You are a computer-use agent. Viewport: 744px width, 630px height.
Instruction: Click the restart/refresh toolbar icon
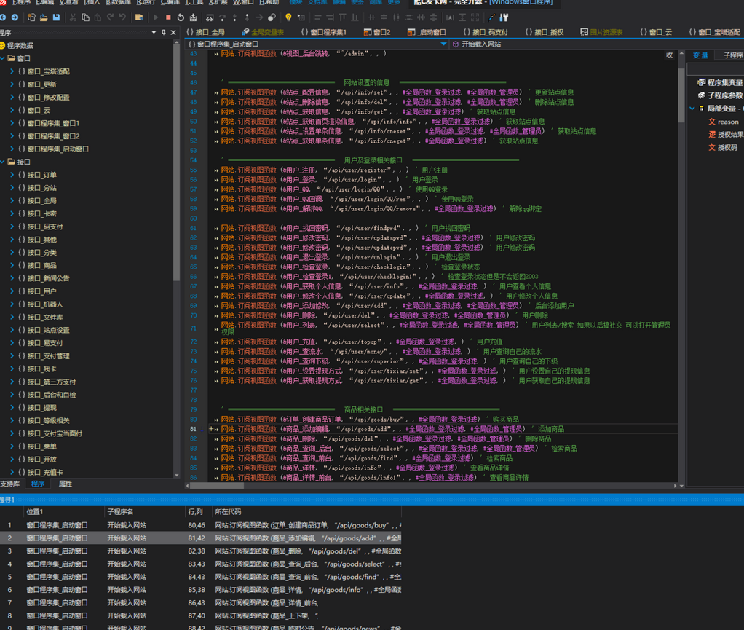[x=181, y=17]
